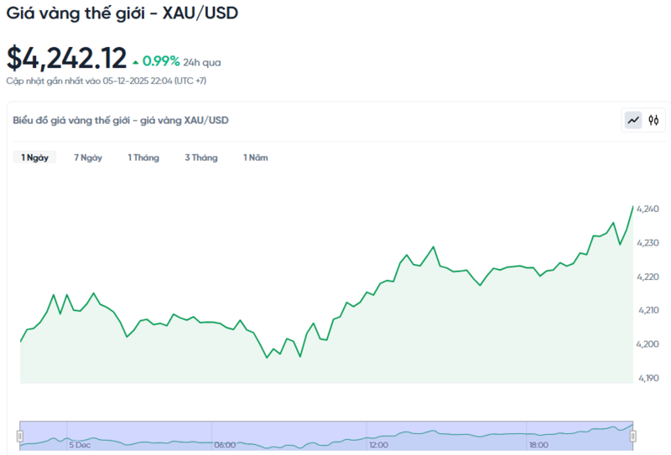671x455 pixels.
Task: Click the 0.99% change value
Action: pos(161,61)
